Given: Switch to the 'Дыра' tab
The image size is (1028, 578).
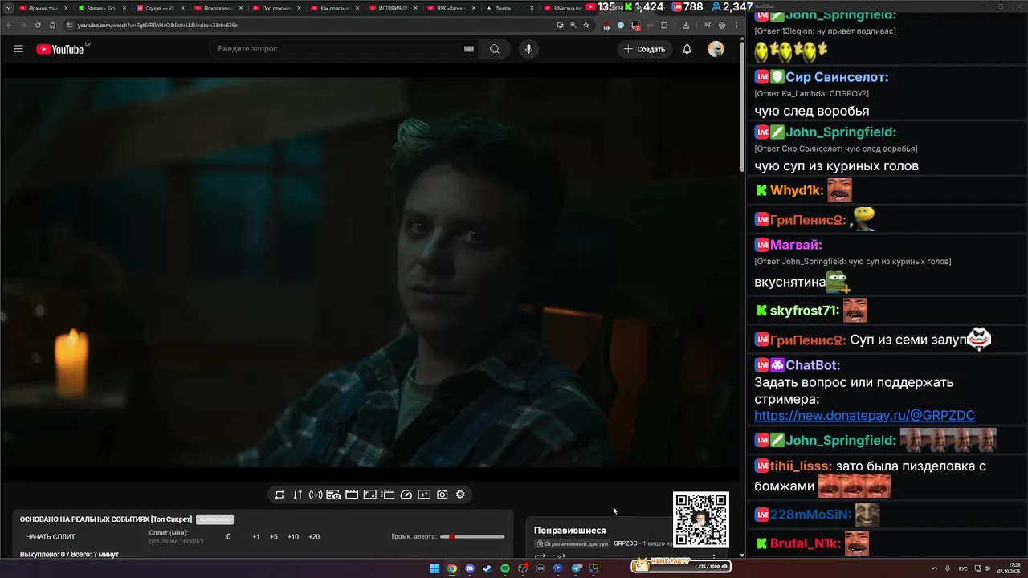Looking at the screenshot, I should click(x=511, y=8).
